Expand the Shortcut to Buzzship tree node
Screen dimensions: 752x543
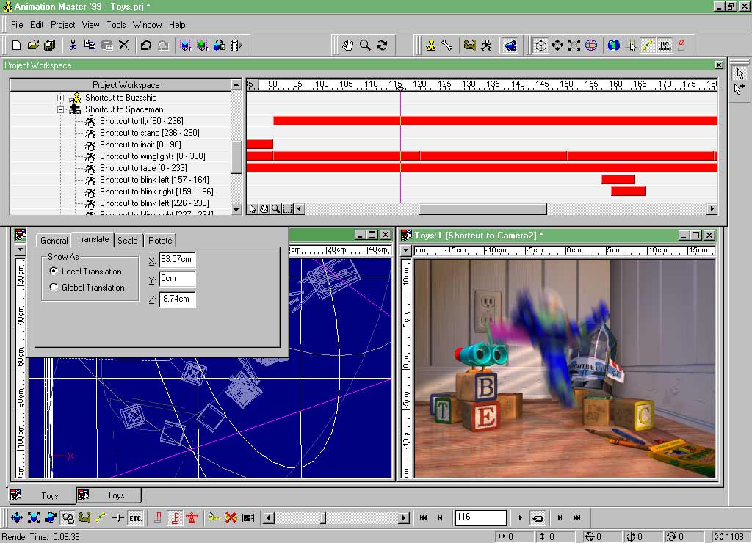[61, 98]
